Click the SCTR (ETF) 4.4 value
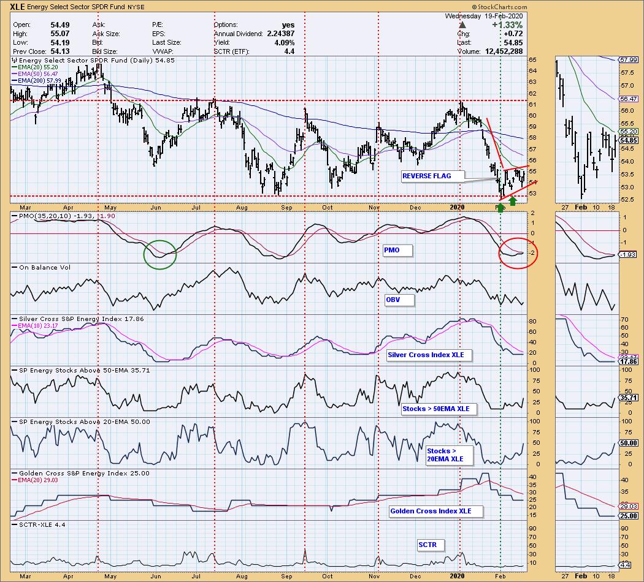The width and height of the screenshot is (644, 582). [289, 51]
